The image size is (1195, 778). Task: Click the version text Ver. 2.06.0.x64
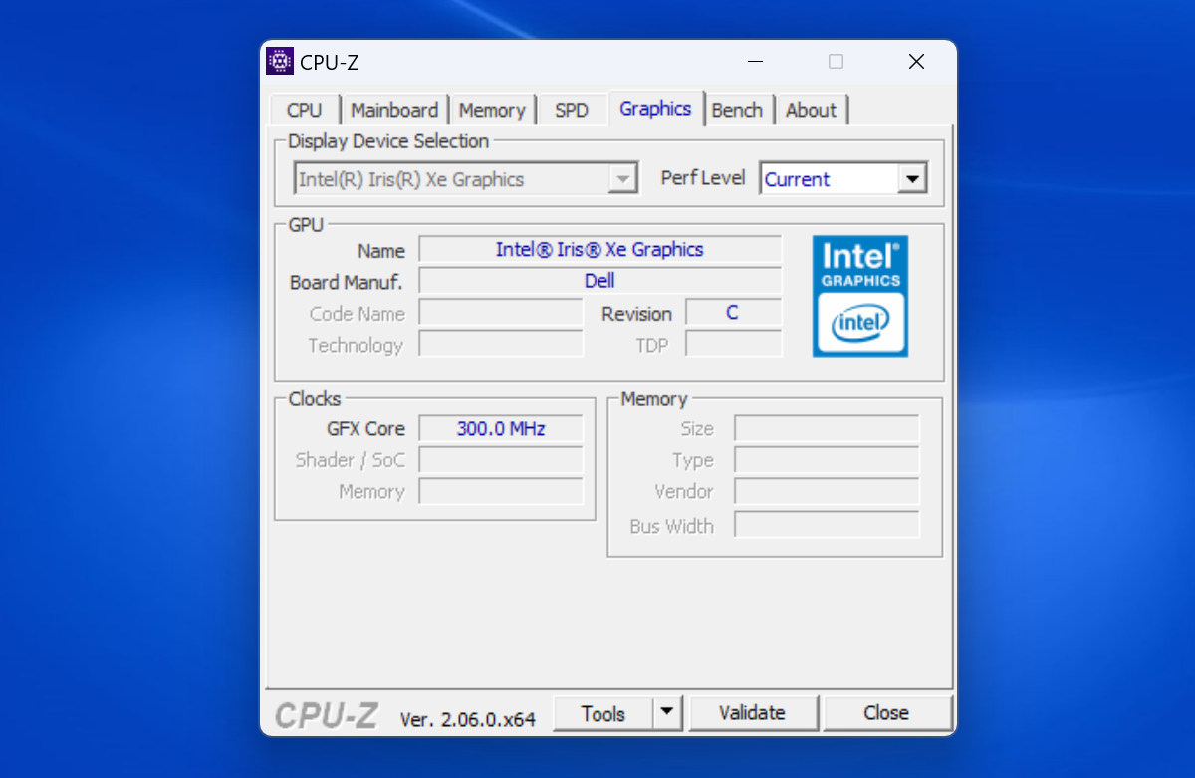tap(468, 719)
